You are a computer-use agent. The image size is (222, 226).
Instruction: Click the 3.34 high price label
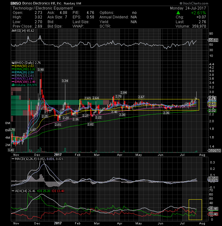tap(65, 81)
